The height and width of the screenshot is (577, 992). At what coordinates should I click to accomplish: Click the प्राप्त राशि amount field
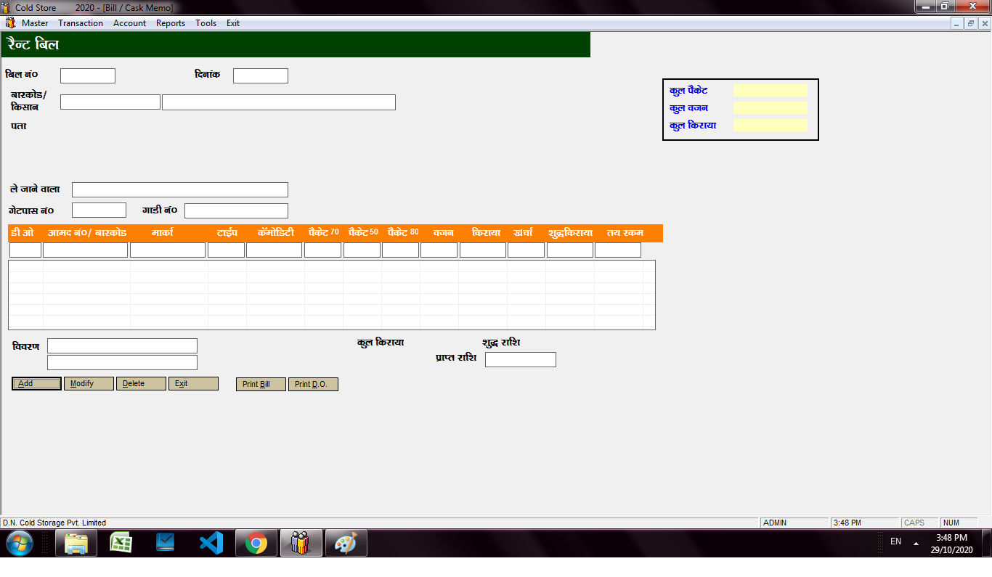520,360
